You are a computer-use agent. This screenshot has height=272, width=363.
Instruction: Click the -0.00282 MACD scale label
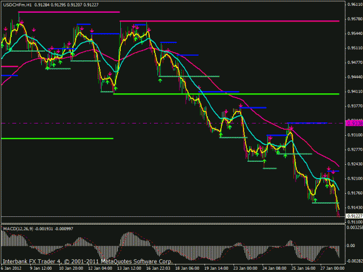click(x=354, y=261)
